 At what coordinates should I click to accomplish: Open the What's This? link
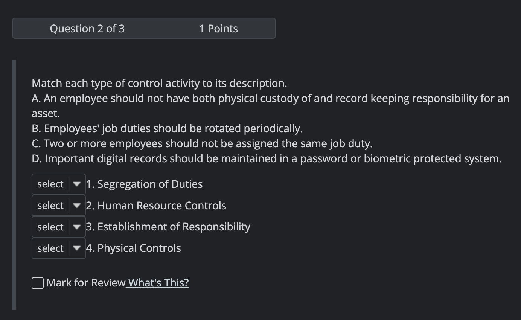pyautogui.click(x=157, y=283)
